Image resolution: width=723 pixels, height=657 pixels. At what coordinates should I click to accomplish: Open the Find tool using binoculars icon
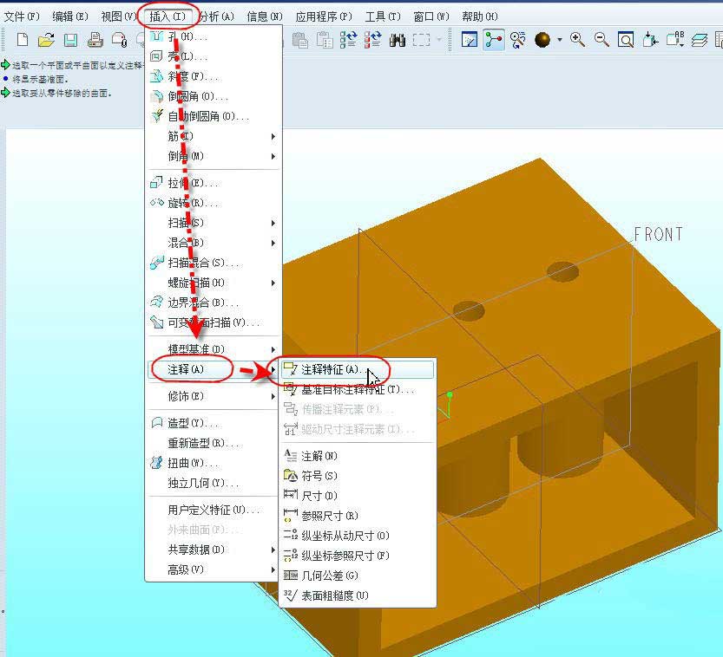pyautogui.click(x=399, y=40)
